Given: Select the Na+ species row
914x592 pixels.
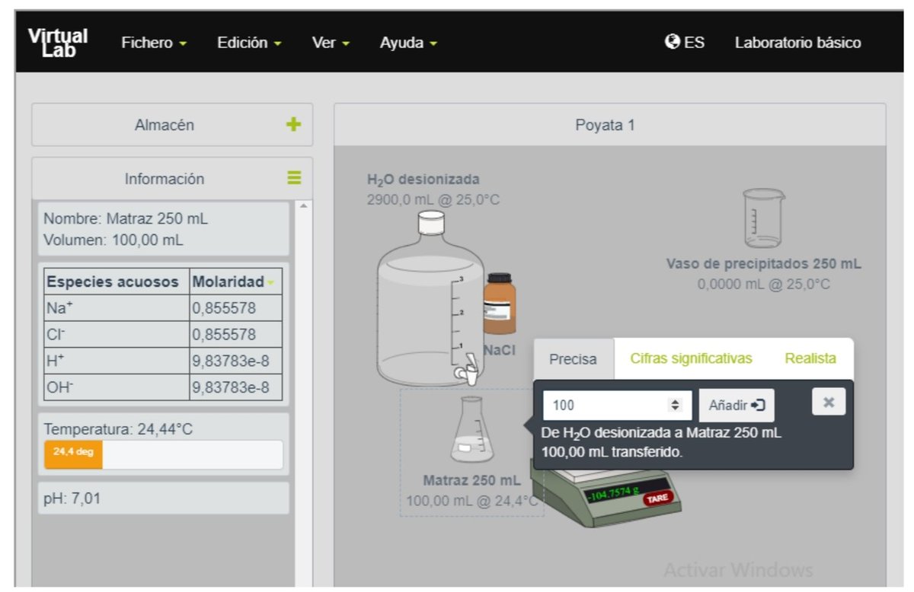Looking at the screenshot, I should [163, 308].
